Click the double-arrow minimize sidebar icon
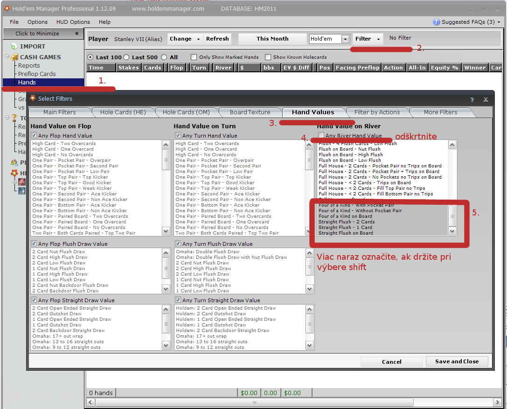Viewport: 507px width, 409px height. click(x=76, y=34)
